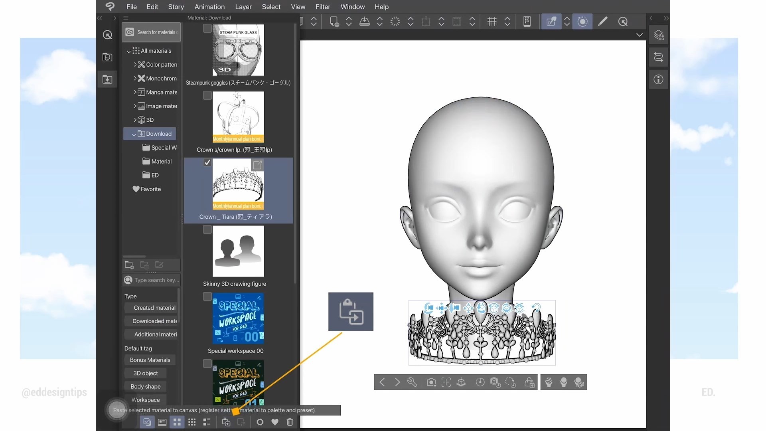The image size is (766, 431).
Task: Click the camera icon under the 3D head
Action: point(431,382)
